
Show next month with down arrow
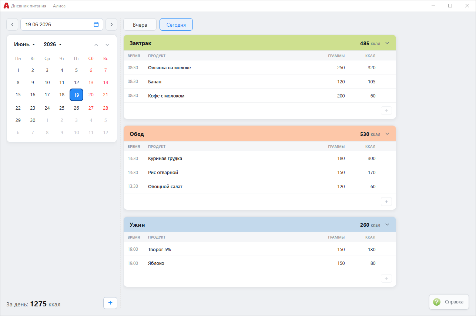pyautogui.click(x=107, y=45)
